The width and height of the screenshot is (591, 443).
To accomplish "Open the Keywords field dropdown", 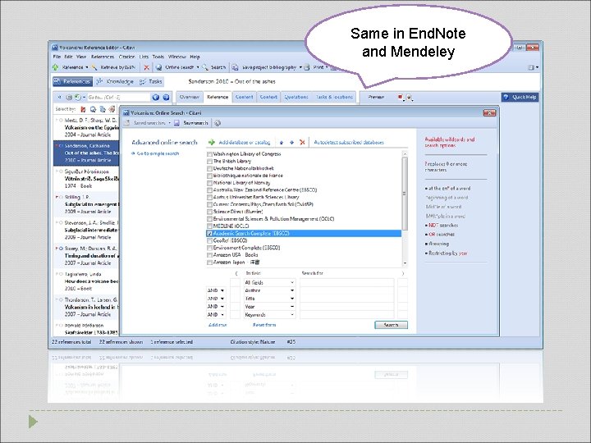I will tap(292, 314).
